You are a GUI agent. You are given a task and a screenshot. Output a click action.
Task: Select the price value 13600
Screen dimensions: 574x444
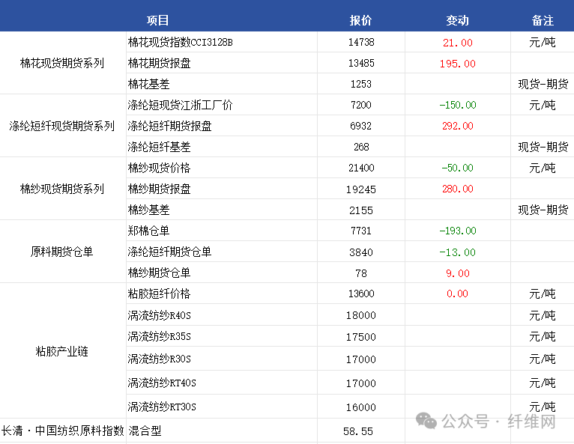click(x=361, y=294)
